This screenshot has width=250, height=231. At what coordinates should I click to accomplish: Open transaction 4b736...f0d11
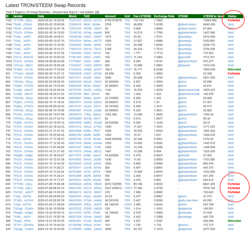(92, 118)
